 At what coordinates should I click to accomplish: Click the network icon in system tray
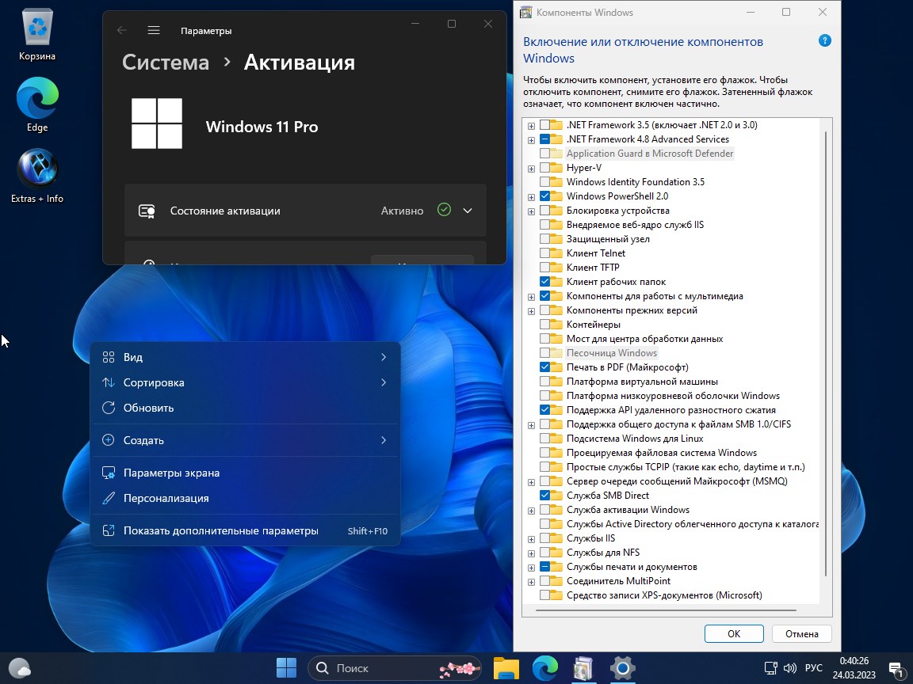tap(770, 668)
